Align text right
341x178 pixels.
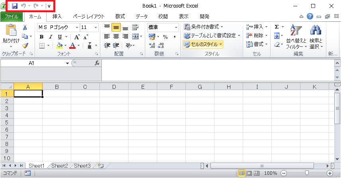125,36
